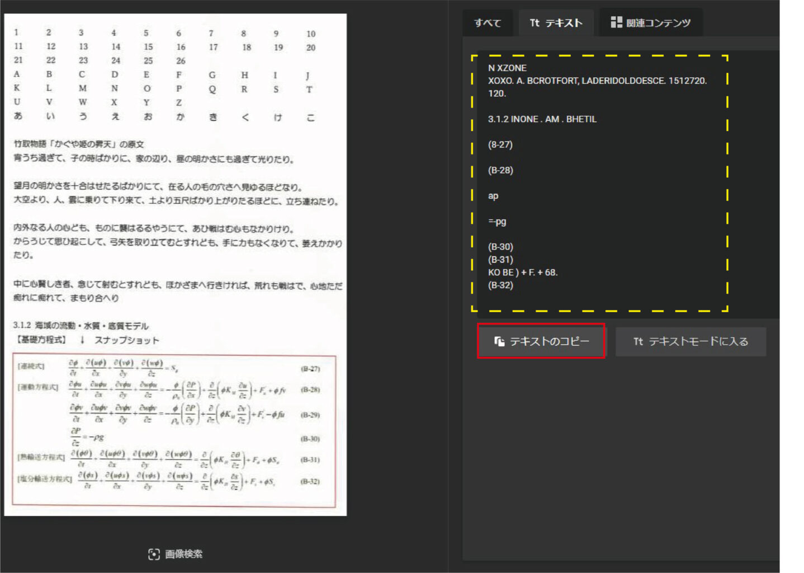The image size is (804, 573).
Task: Click the Tt icon on the テキスト tab
Action: pyautogui.click(x=535, y=23)
